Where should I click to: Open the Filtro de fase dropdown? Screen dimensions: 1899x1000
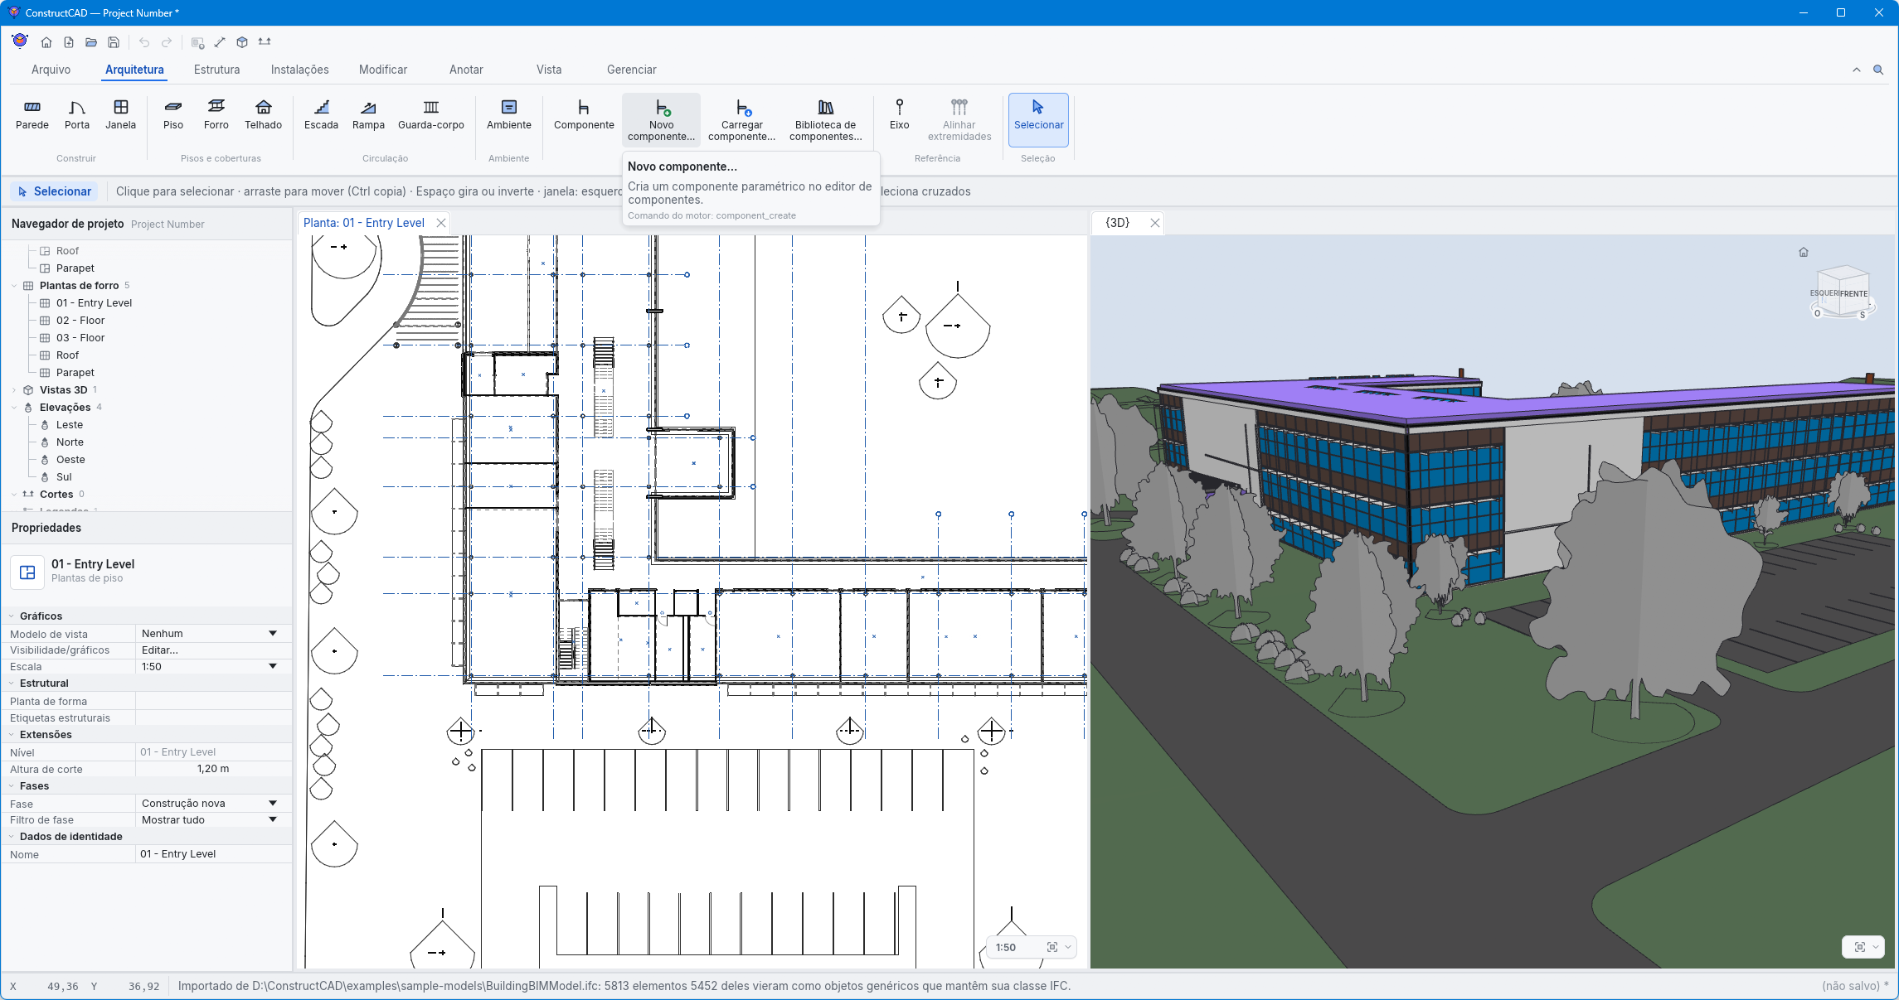point(213,819)
